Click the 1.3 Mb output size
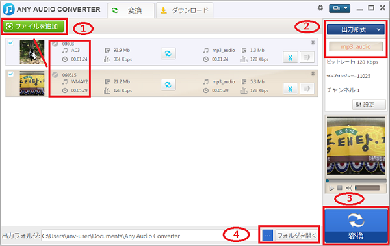Image resolution: width=390 pixels, height=246 pixels. (257, 51)
